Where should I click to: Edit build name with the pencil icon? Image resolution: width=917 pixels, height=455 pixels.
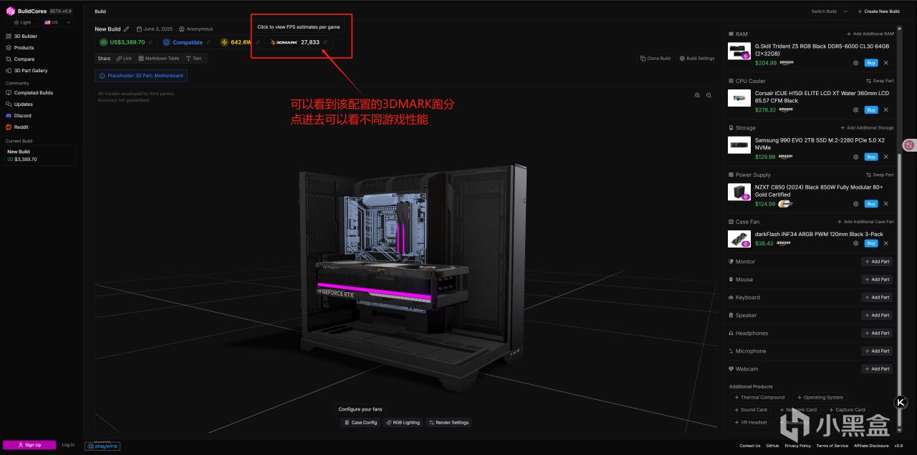pyautogui.click(x=127, y=29)
